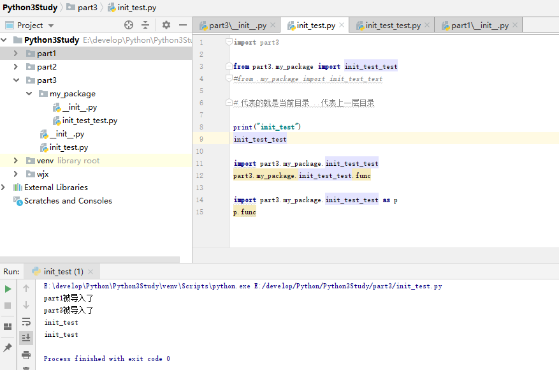The image size is (559, 370).
Task: Open the Project view dropdown
Action: (51, 26)
